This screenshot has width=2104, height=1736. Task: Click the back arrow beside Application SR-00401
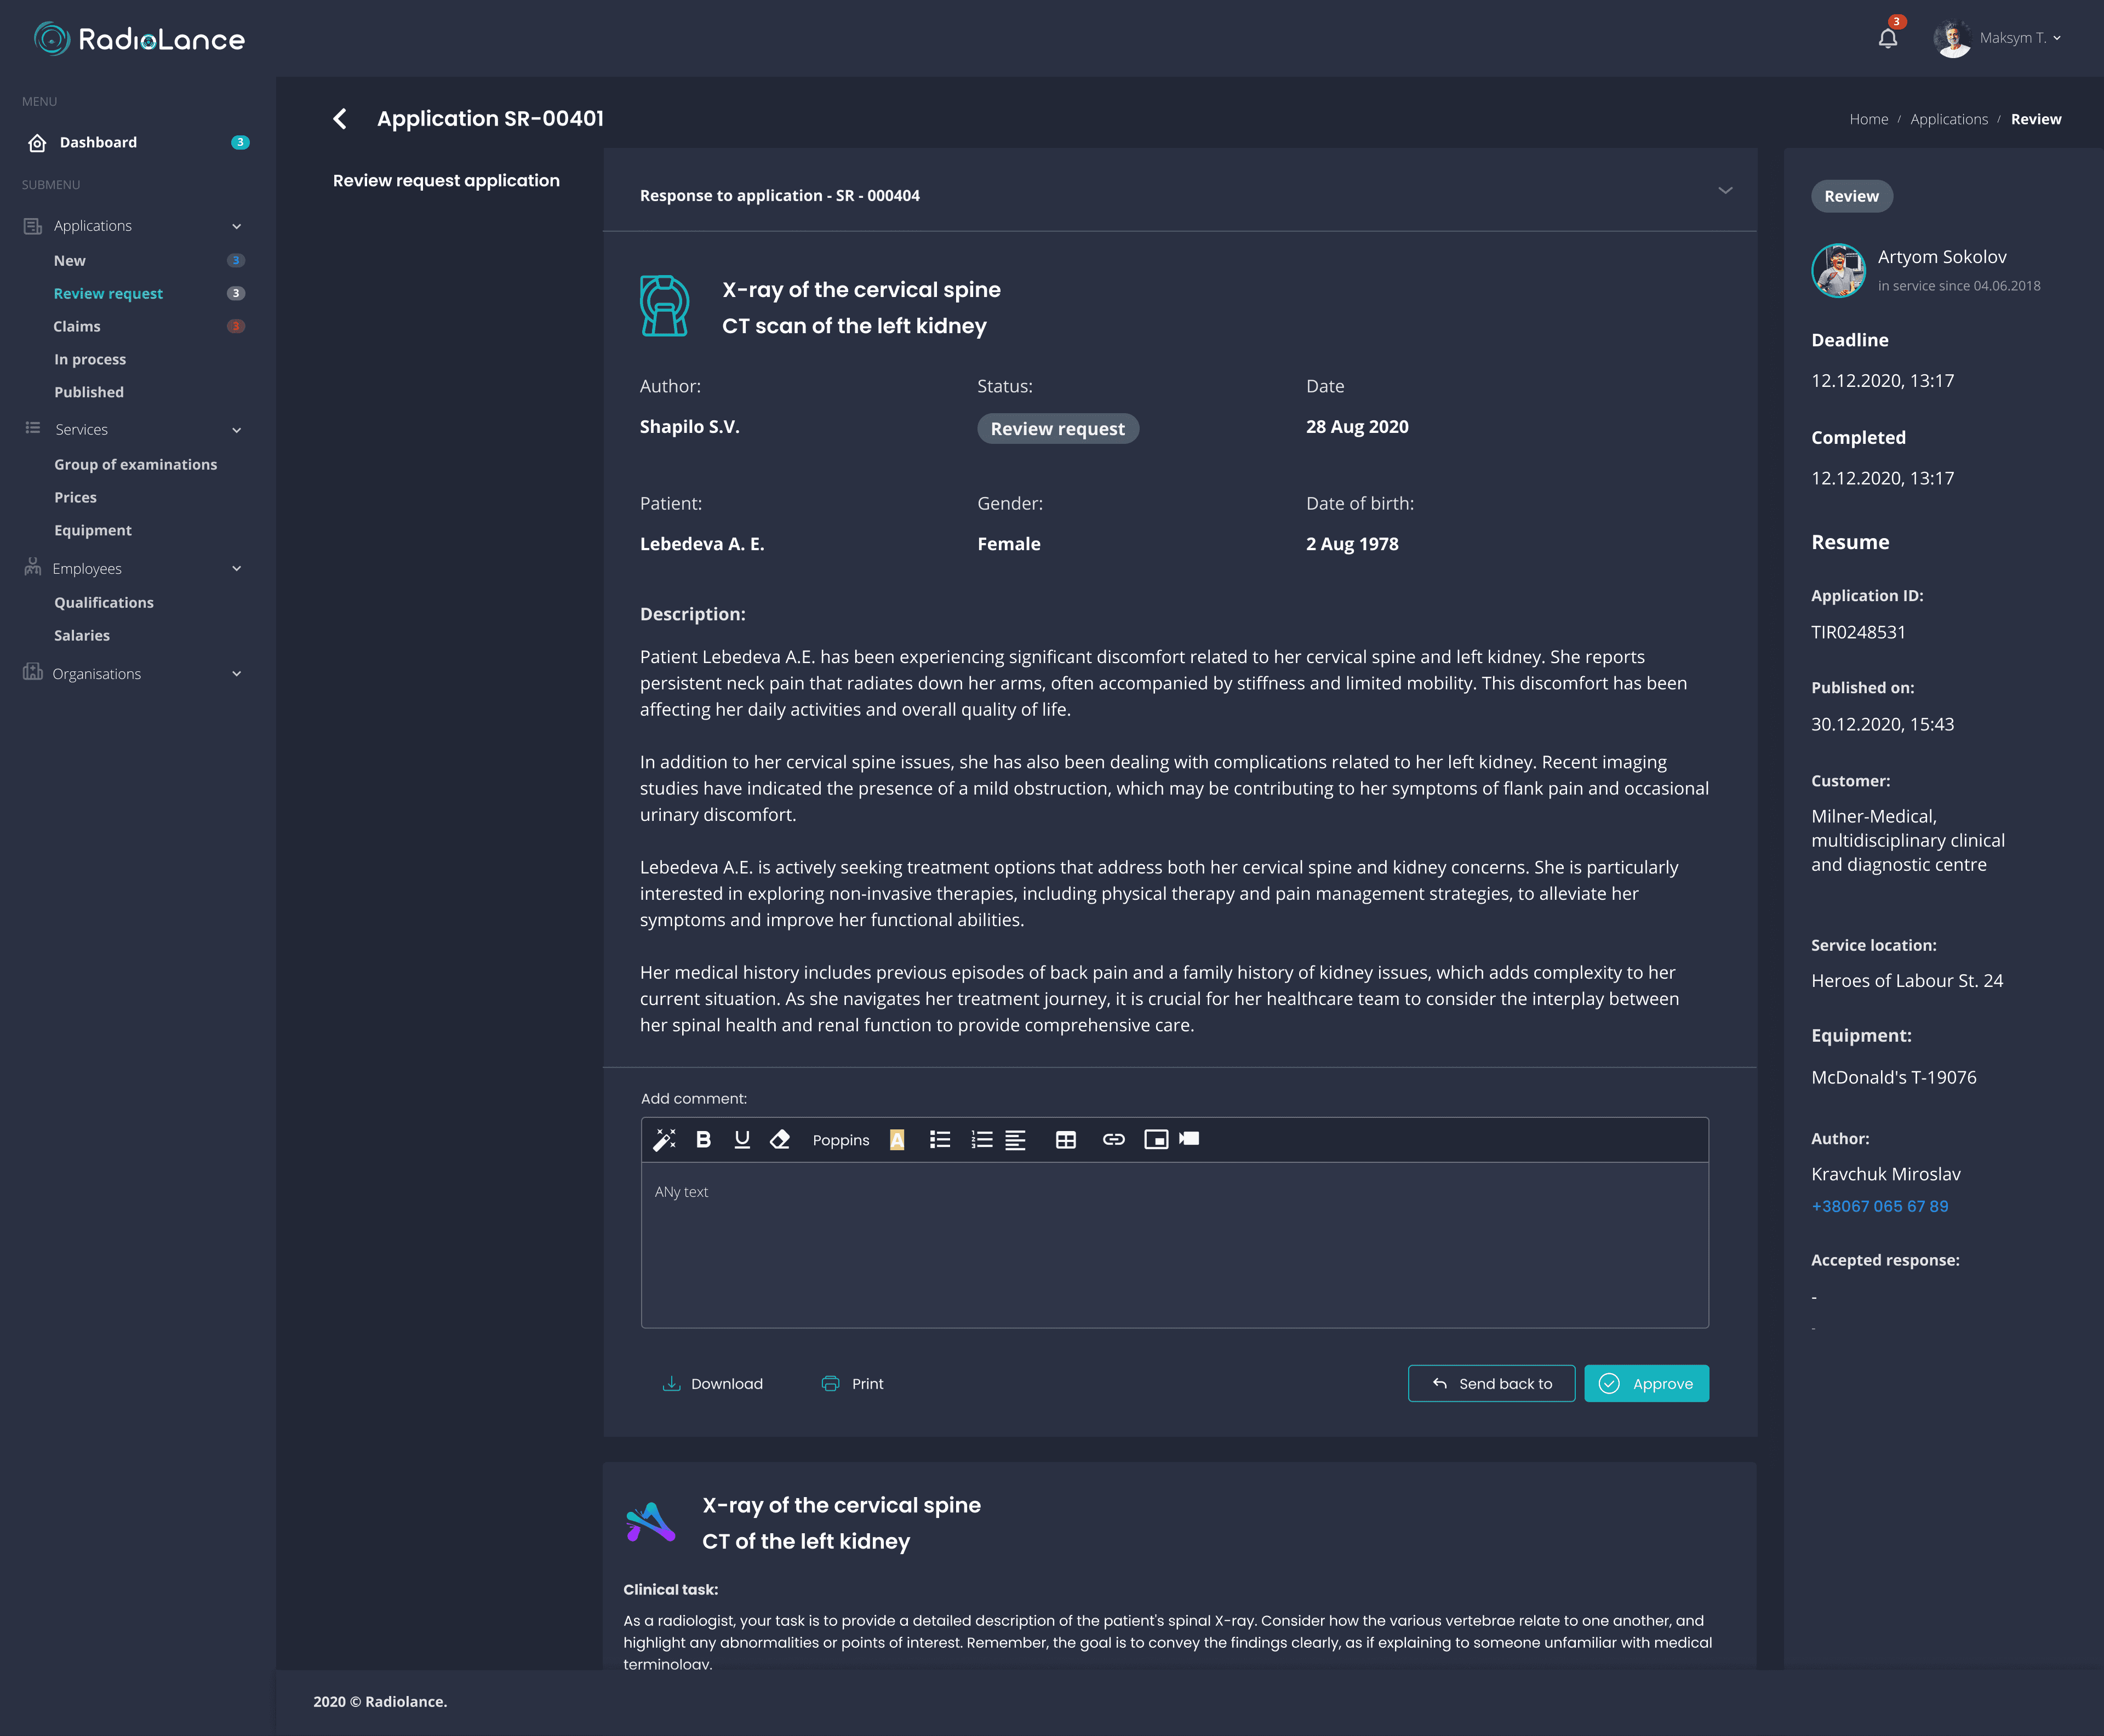click(340, 119)
